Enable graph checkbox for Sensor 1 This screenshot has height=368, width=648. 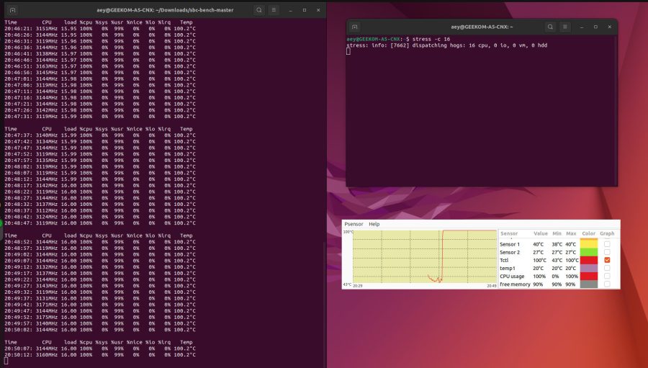pos(608,244)
